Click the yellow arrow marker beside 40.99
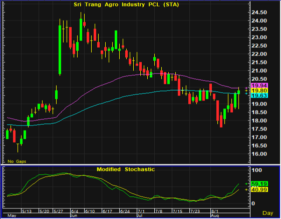The width and height of the screenshot is (281, 219). (246, 189)
